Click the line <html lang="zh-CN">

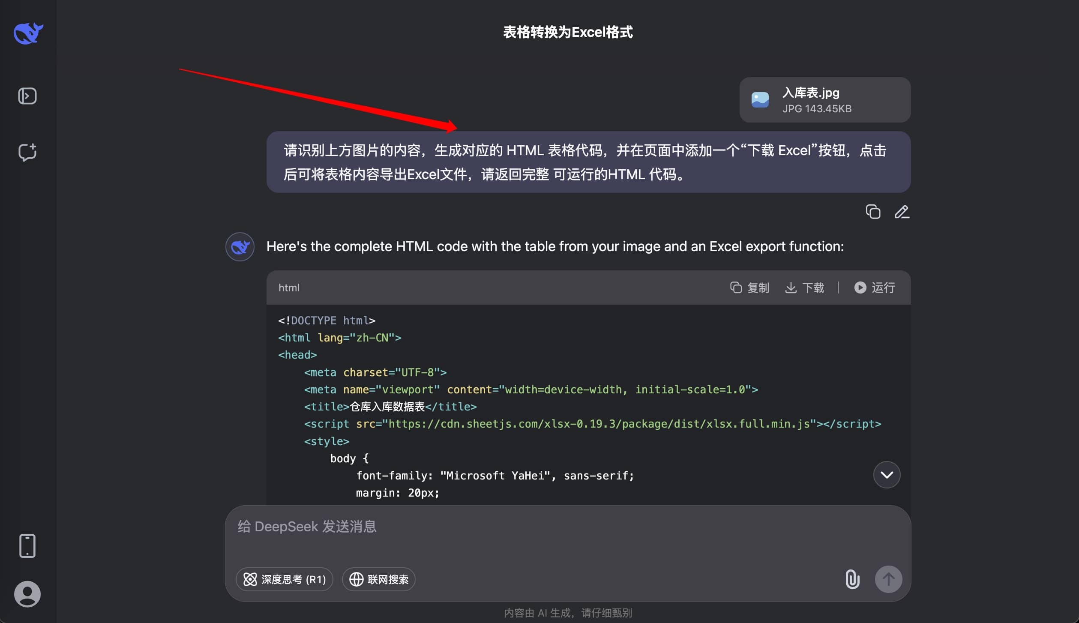coord(339,338)
